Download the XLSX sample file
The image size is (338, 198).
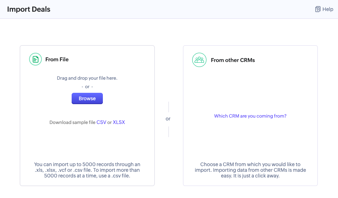click(x=119, y=122)
